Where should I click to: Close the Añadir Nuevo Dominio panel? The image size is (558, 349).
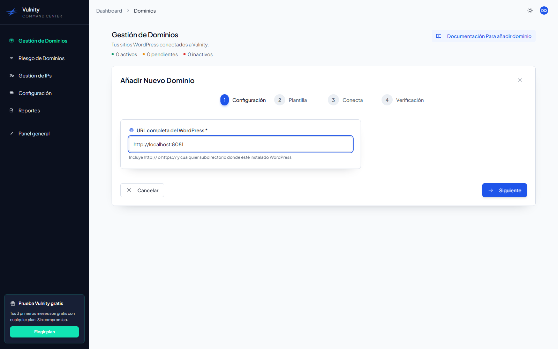[520, 80]
